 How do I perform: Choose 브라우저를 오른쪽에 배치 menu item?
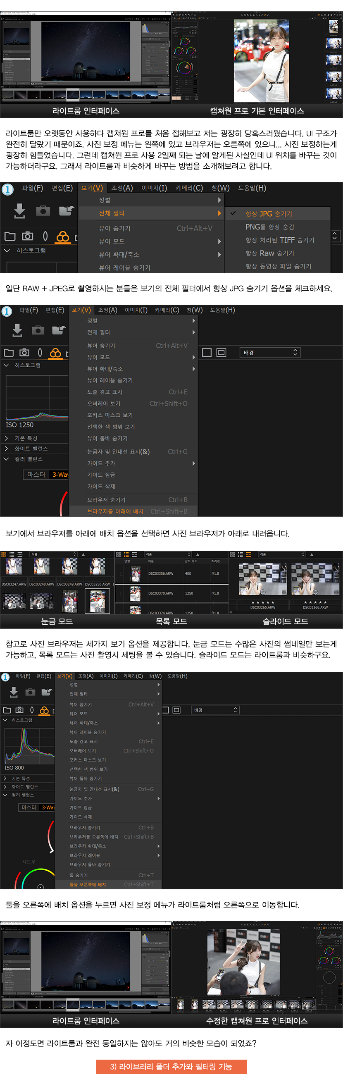(109, 837)
